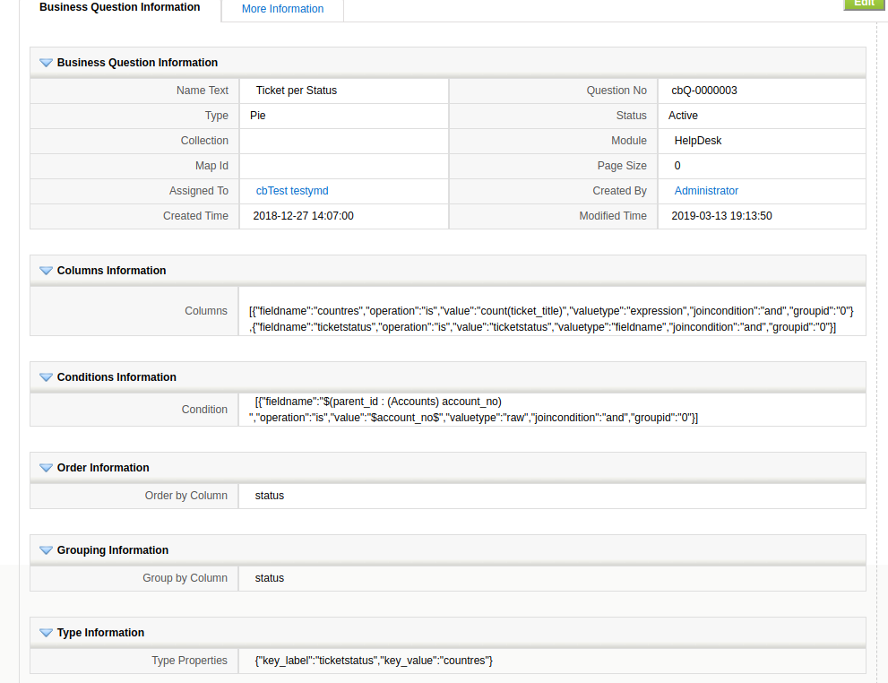Click the Name Text value Ticket per Status
This screenshot has width=888, height=683.
coord(296,91)
